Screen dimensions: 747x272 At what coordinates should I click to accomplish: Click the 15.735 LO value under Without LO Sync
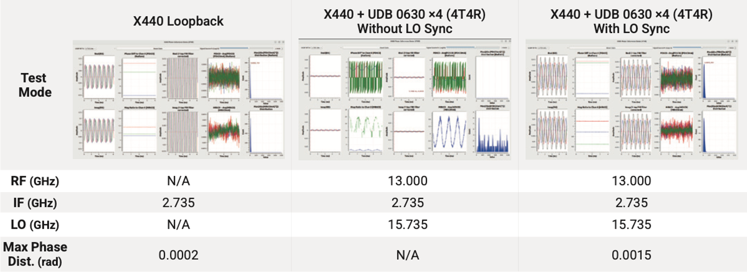[x=408, y=225]
